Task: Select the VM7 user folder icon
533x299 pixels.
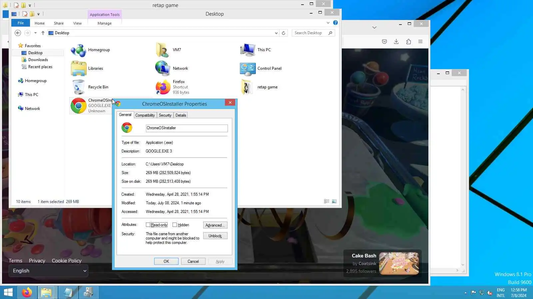Action: (x=163, y=50)
